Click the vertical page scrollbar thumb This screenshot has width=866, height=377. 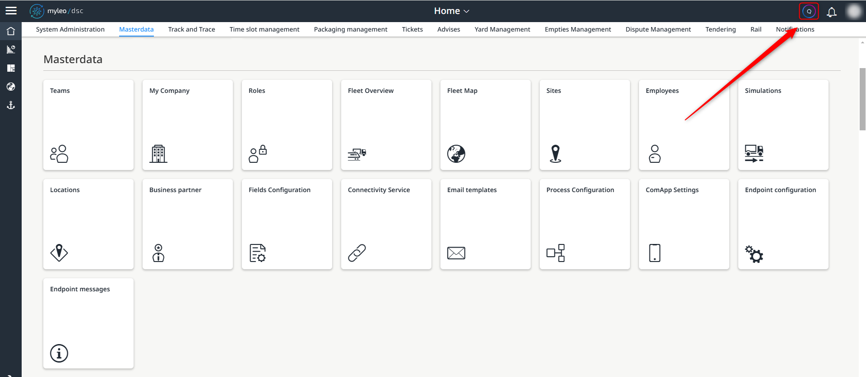[x=862, y=99]
